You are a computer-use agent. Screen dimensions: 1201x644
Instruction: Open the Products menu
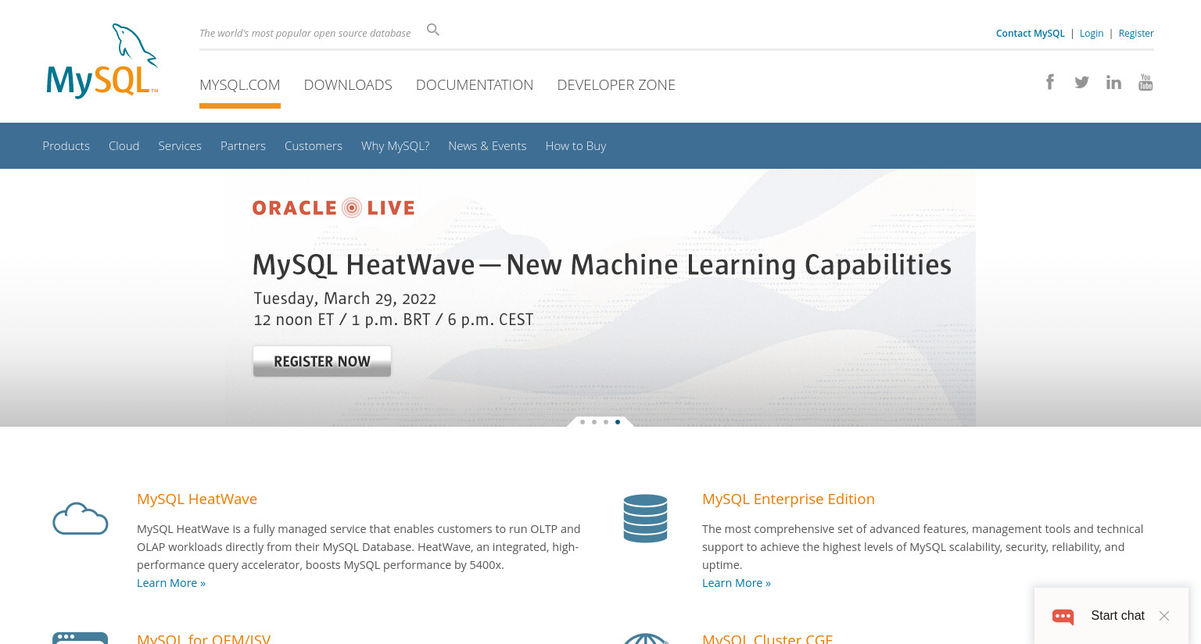point(66,145)
